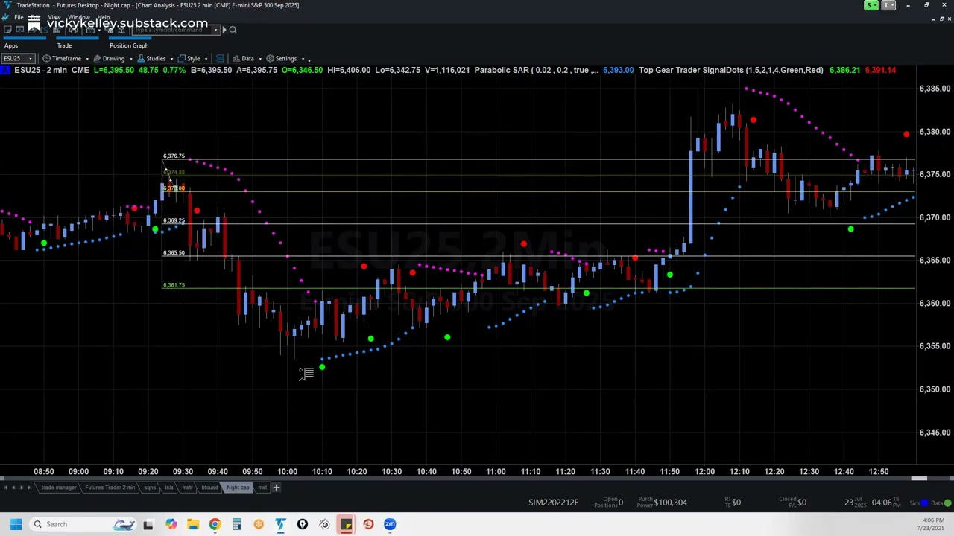Open the Timeframe menu
The width and height of the screenshot is (954, 536).
66,58
